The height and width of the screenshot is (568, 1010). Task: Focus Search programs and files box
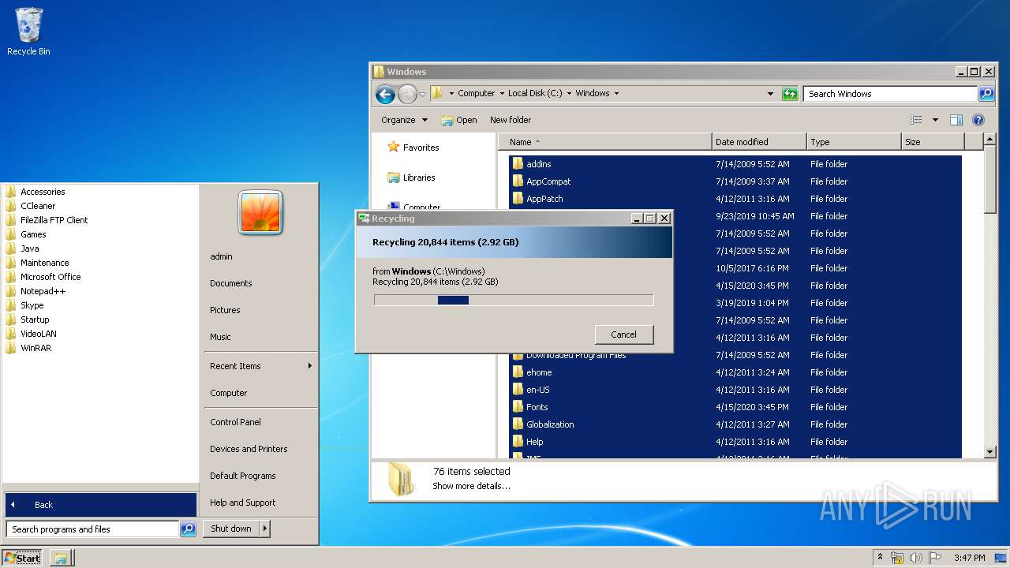point(92,529)
